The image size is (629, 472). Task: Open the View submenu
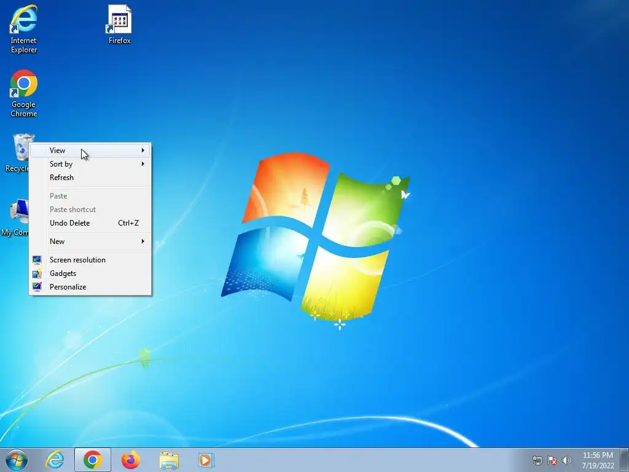click(90, 151)
